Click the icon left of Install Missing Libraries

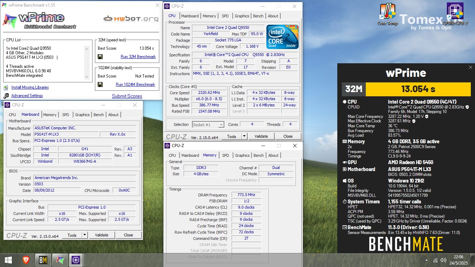(6, 88)
